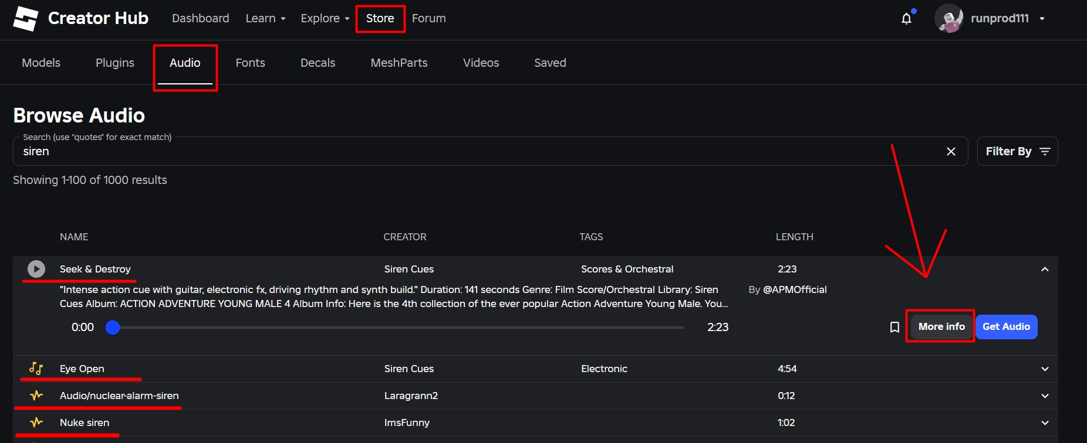
Task: Click the Eye Open track name
Action: click(82, 369)
